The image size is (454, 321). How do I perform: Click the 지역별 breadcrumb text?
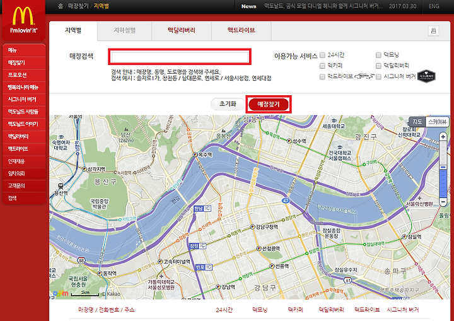pyautogui.click(x=102, y=6)
